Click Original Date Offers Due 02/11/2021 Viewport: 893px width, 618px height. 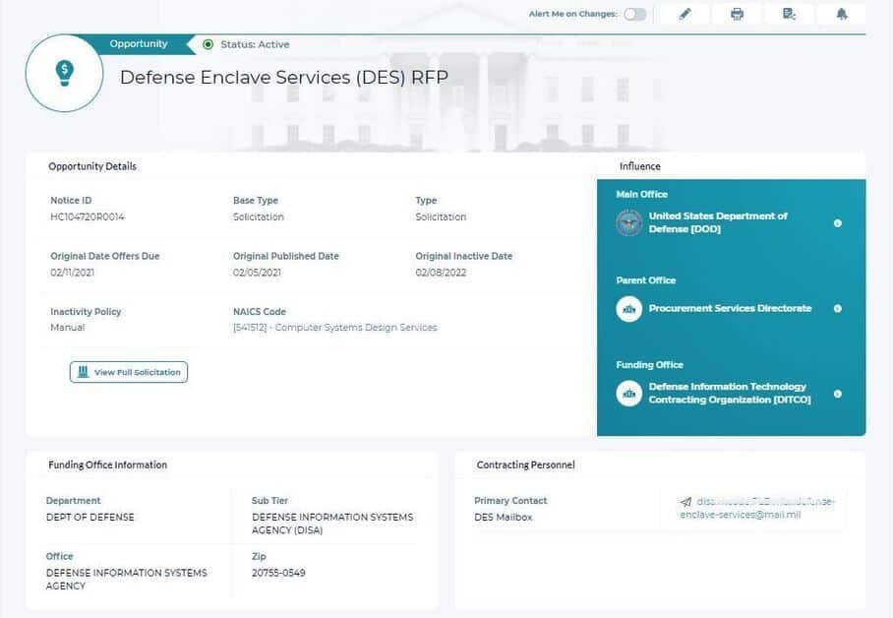73,273
